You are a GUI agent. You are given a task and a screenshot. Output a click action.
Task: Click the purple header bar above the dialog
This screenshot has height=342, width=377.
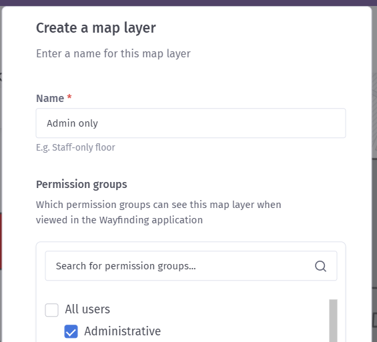coord(188,3)
